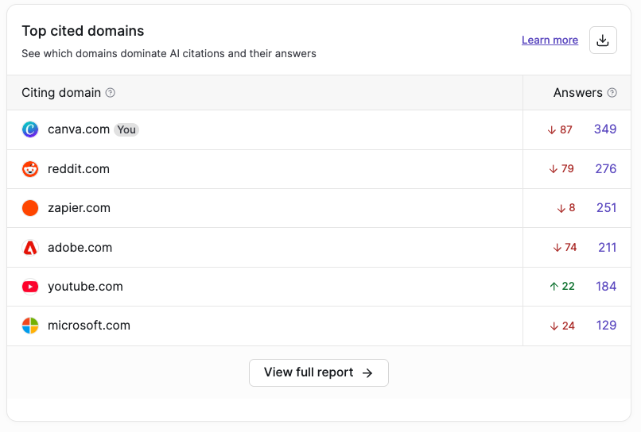Click the Canva logo icon

(x=30, y=129)
